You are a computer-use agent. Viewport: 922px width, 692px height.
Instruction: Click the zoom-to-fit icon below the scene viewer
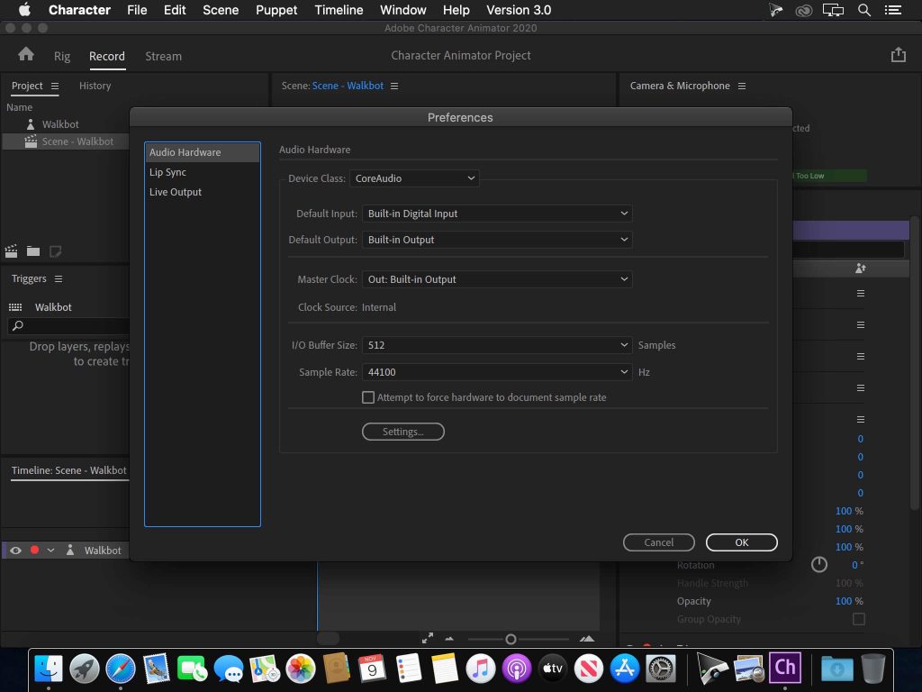pyautogui.click(x=428, y=637)
